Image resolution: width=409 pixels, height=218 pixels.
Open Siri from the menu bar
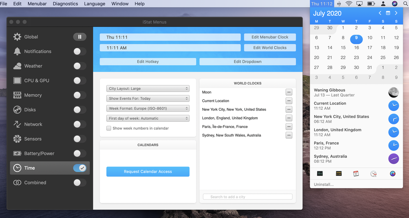coord(395,4)
